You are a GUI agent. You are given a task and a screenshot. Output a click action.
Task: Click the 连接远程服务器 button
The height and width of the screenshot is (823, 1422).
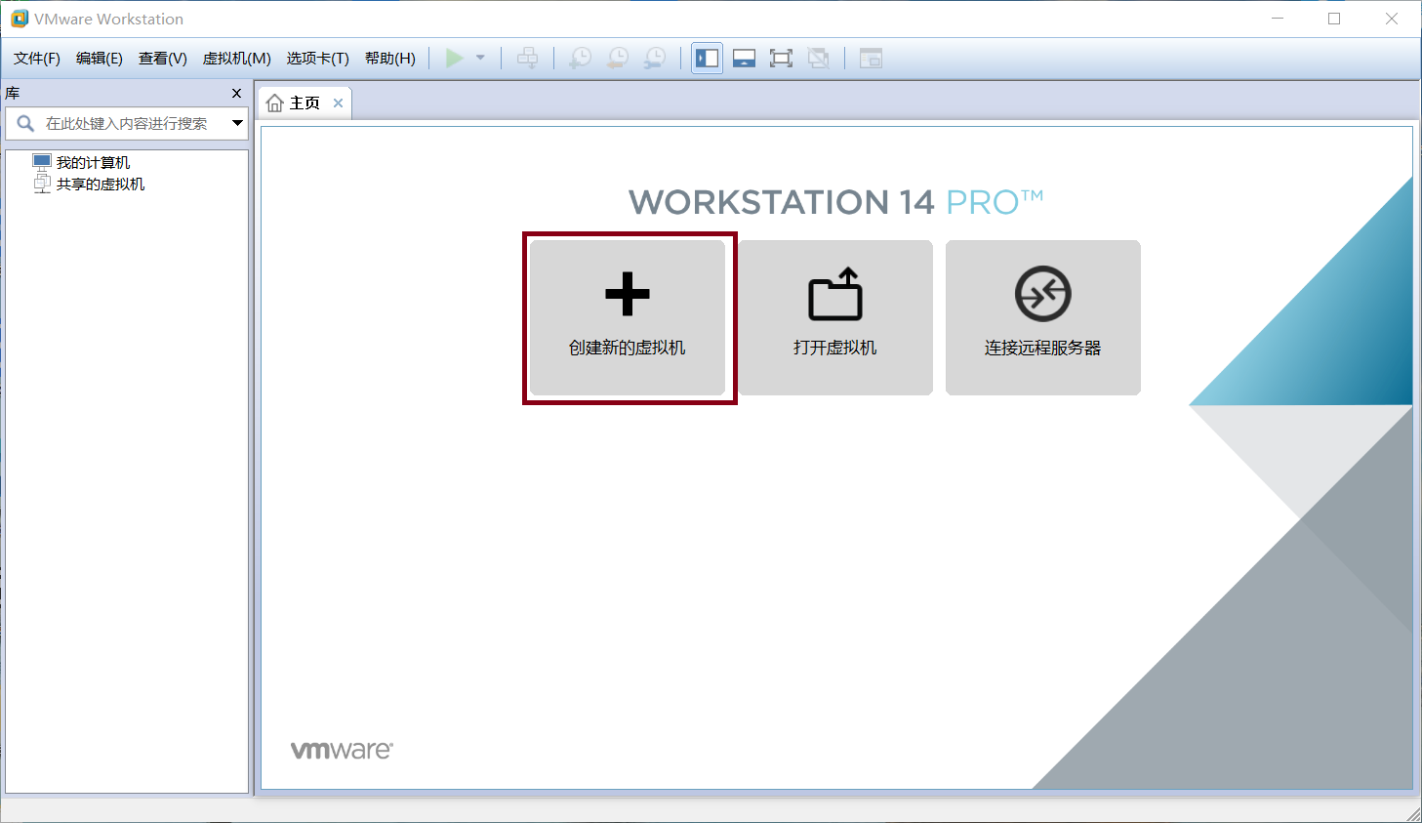click(x=1043, y=317)
